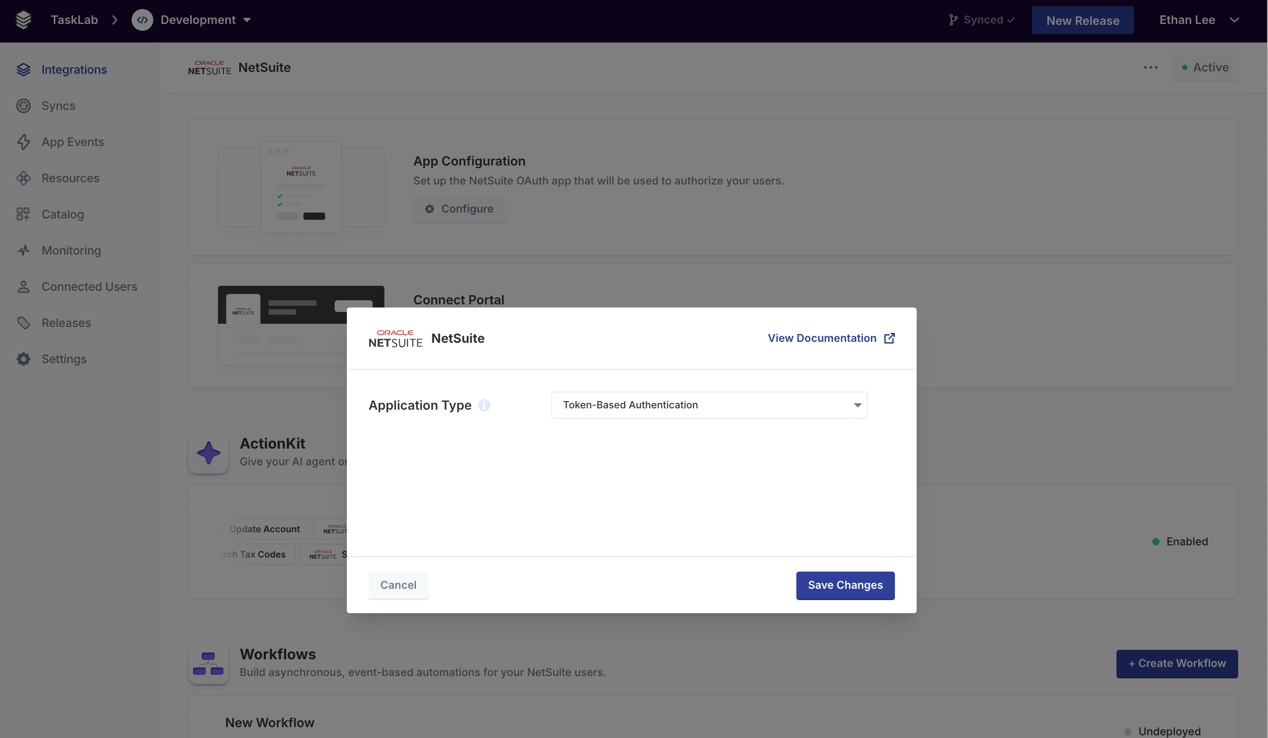Click the Synced status label
Viewport: 1268px width, 738px height.
coord(983,20)
